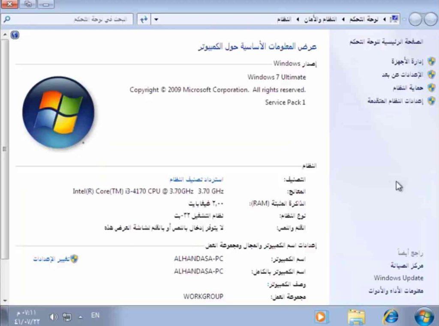This screenshot has height=326, width=439.
Task: Open address bar history dropdown arrow
Action: coord(156,19)
